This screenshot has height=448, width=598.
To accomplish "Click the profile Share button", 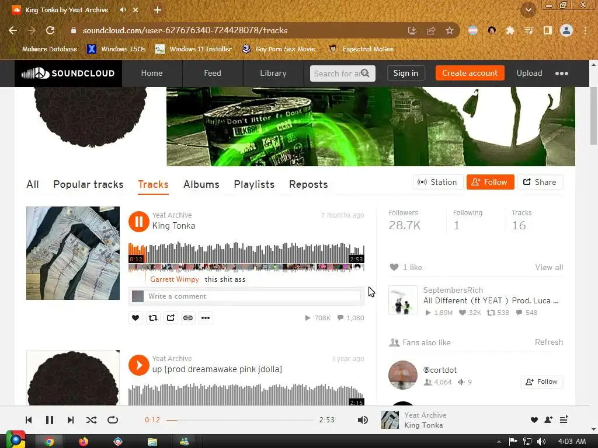I will pyautogui.click(x=540, y=182).
